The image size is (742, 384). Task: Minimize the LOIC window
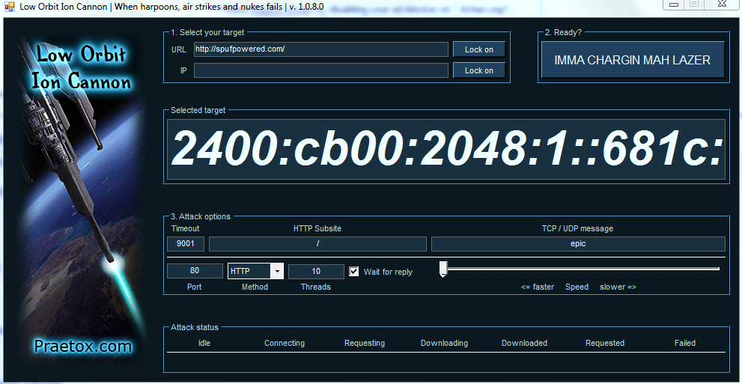point(674,4)
